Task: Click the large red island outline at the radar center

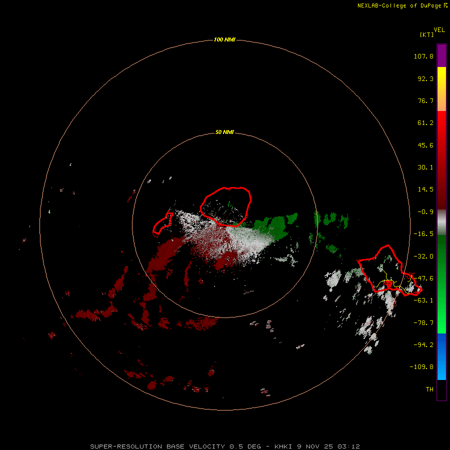Action: 225,206
